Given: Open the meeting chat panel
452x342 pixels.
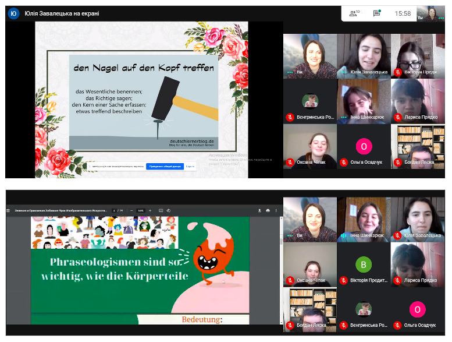Looking at the screenshot, I should (x=377, y=13).
